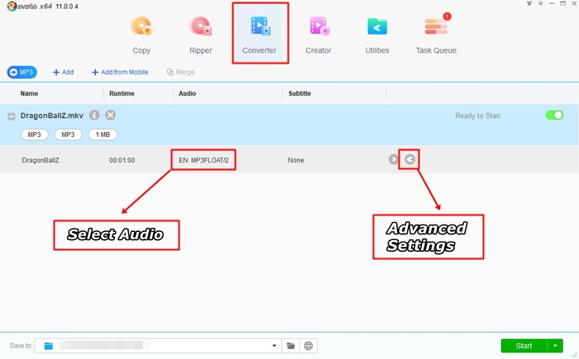Click the folder icon in Save to field
Screen dimensions: 579x359
coord(48,346)
